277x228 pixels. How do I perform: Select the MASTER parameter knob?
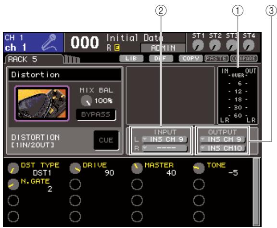(137, 168)
